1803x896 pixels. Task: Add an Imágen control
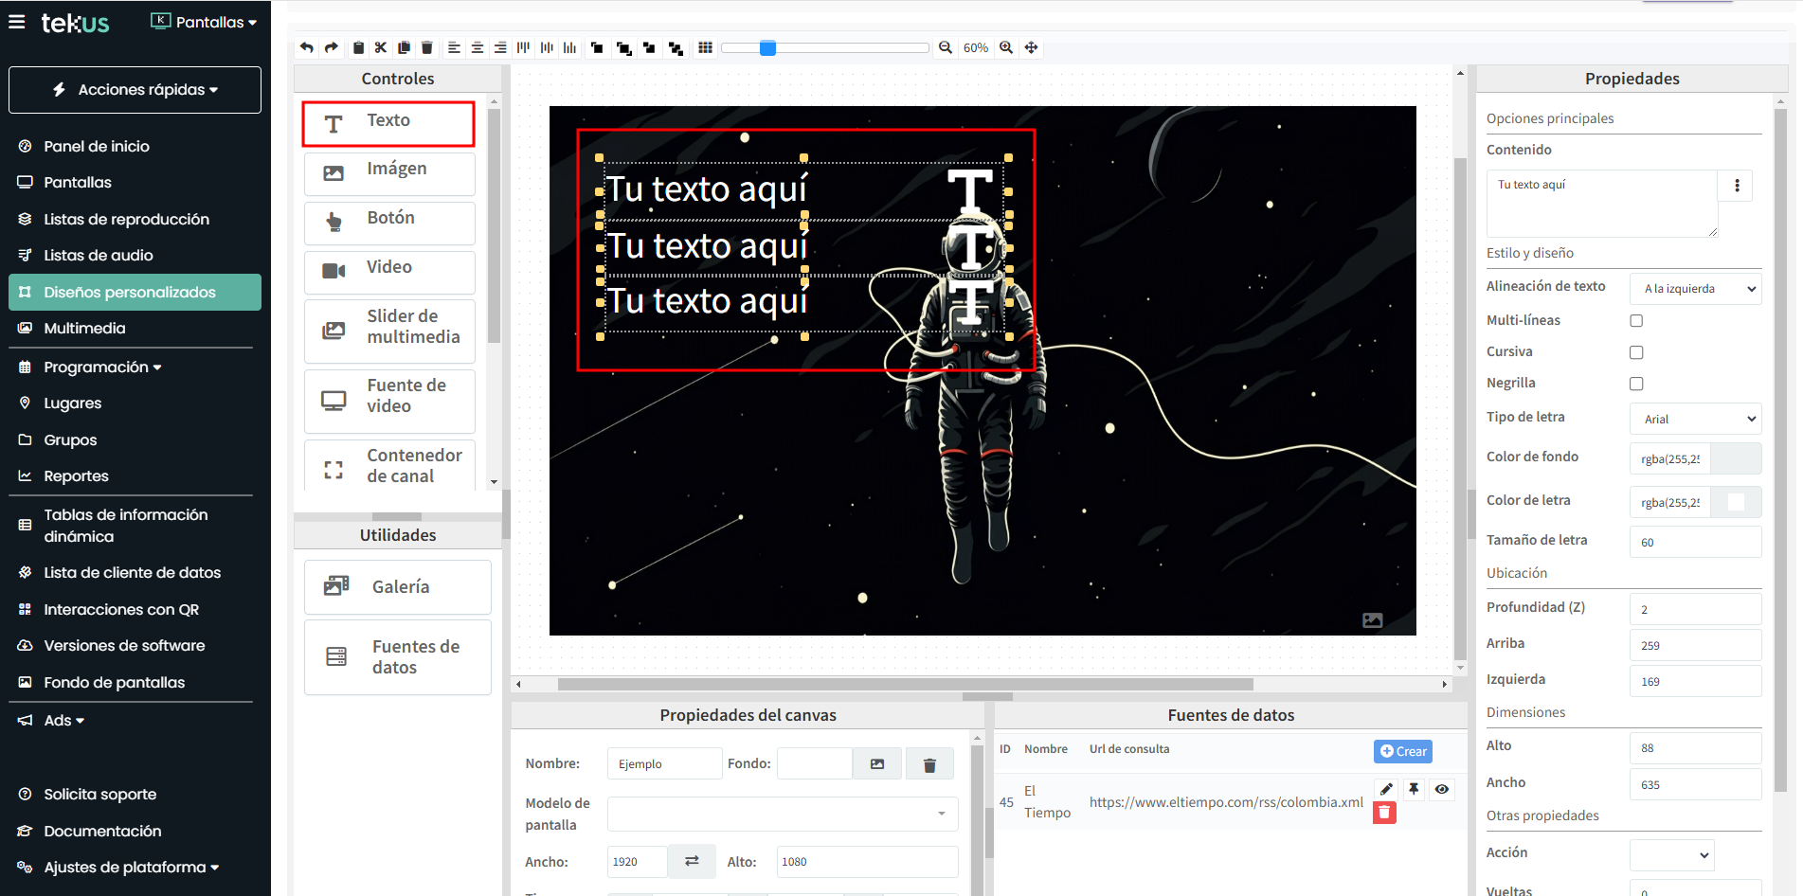(389, 170)
